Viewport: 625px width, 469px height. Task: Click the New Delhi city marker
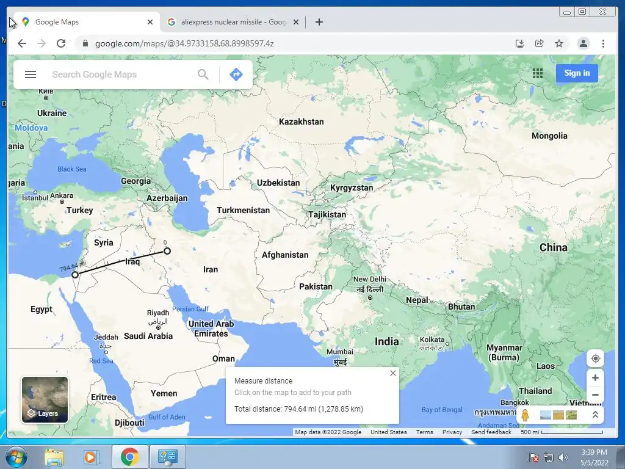tap(370, 297)
